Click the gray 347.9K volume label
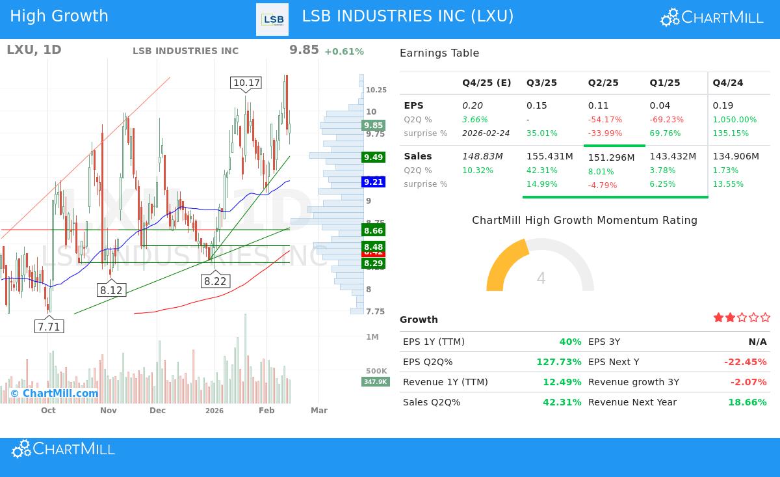 click(x=375, y=382)
